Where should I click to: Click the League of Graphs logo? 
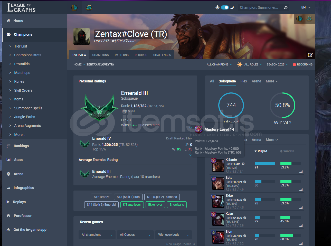coord(21,8)
